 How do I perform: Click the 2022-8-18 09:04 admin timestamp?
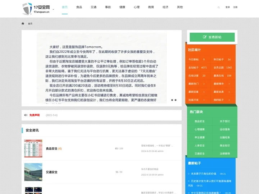(152, 175)
